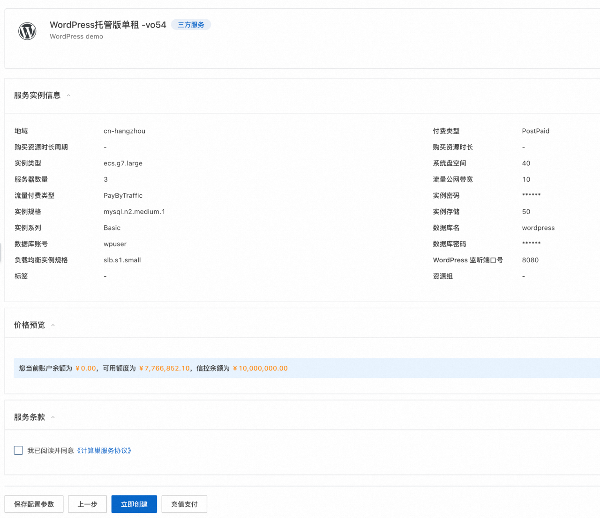Click the ¥7,766,852.10 available quota amount

[164, 369]
